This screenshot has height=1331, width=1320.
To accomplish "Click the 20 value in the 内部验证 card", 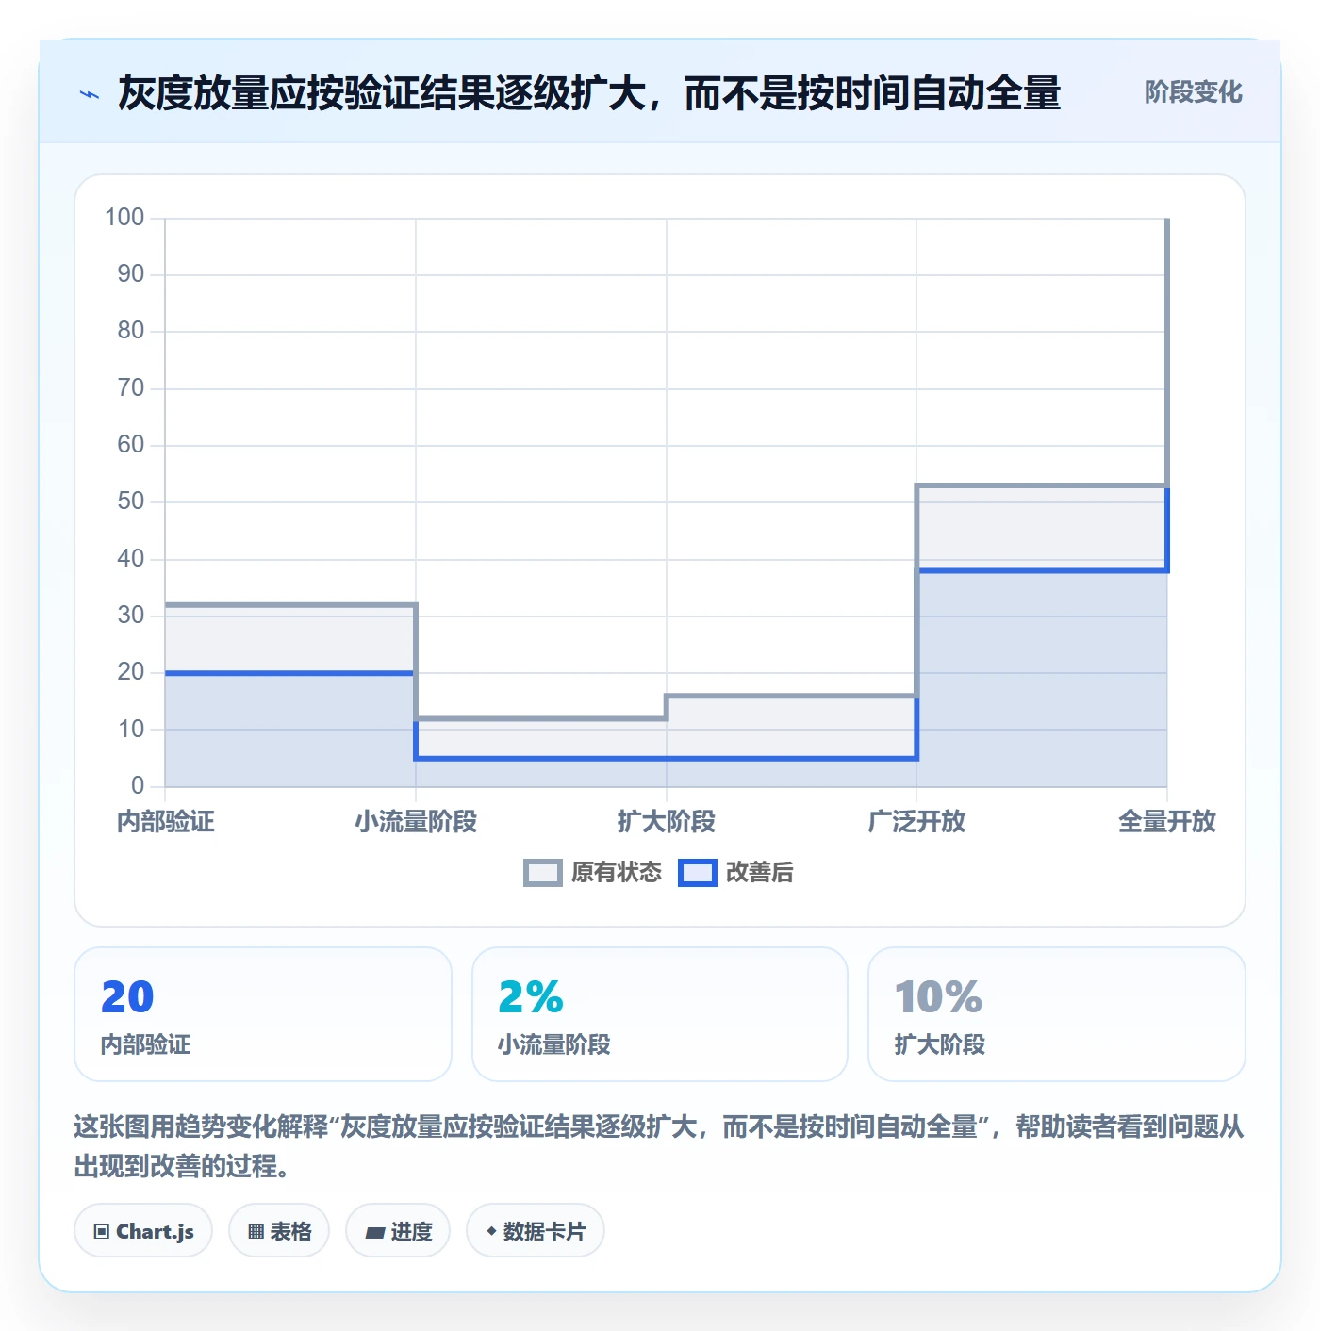I will coord(127,997).
